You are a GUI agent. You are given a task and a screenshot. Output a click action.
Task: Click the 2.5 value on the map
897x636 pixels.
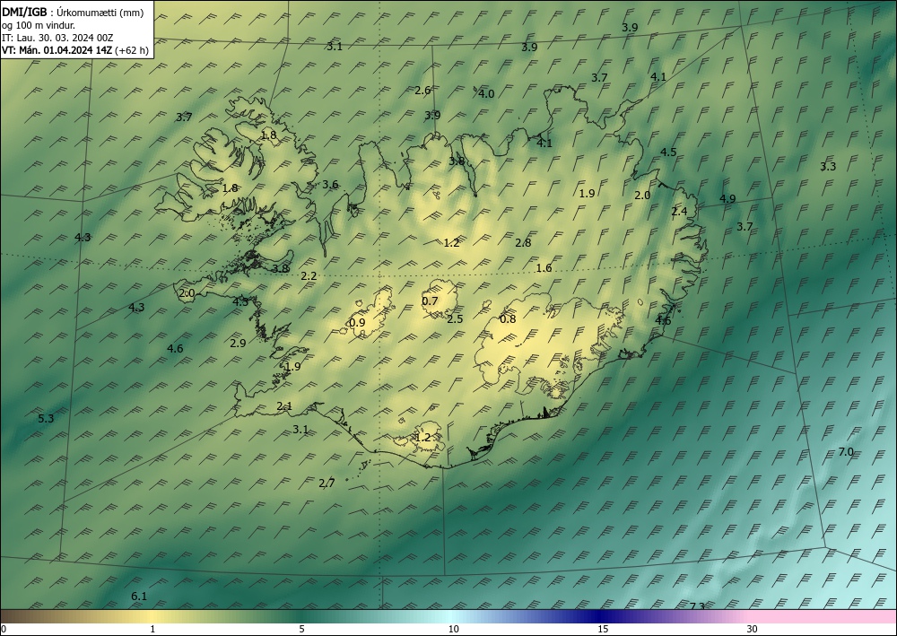pos(455,319)
